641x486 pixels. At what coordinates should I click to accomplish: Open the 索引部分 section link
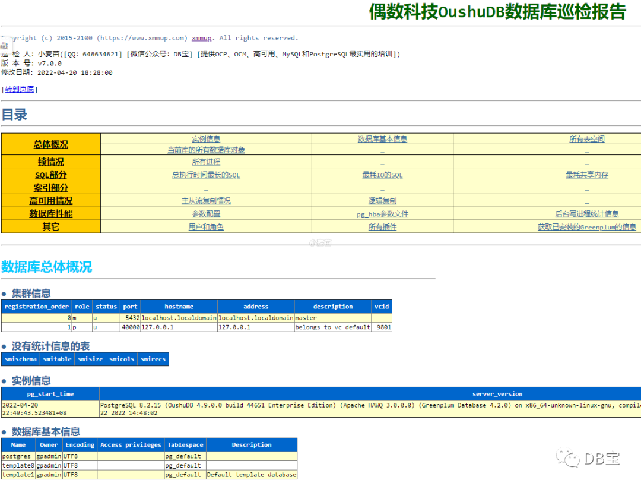pos(50,188)
